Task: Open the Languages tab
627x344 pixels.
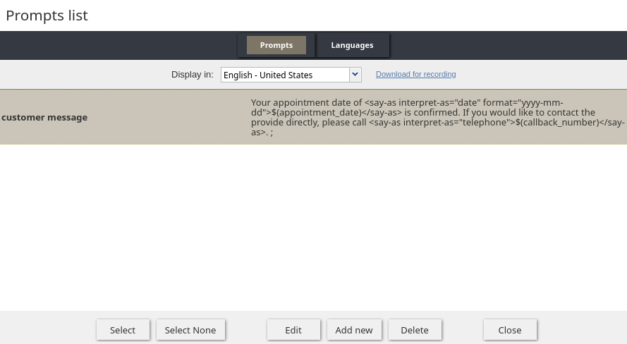Action: click(352, 45)
